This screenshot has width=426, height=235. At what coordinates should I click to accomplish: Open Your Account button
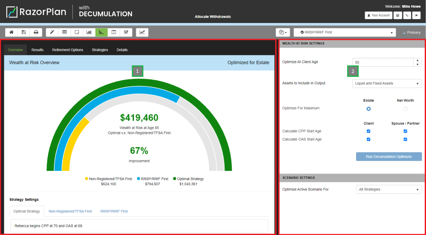[378, 15]
